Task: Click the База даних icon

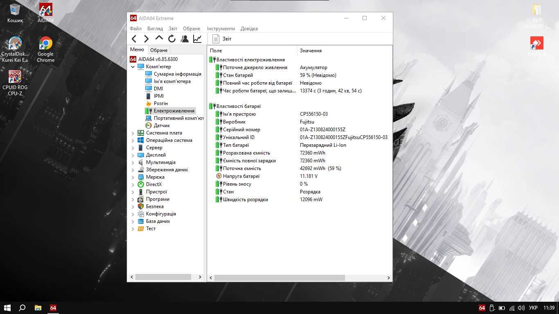Action: click(x=141, y=221)
